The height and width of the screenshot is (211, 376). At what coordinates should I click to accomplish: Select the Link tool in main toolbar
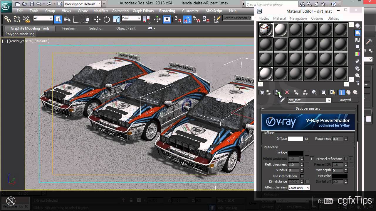coord(7,19)
